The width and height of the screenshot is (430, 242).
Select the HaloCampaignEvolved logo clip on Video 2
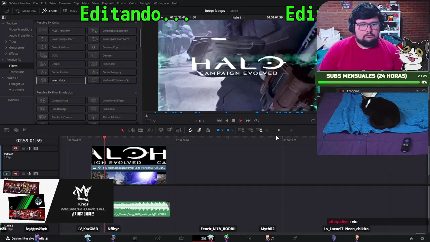129,158
